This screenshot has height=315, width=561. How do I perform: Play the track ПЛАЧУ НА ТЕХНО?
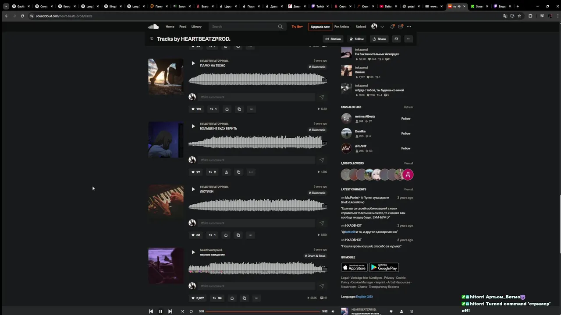[193, 63]
